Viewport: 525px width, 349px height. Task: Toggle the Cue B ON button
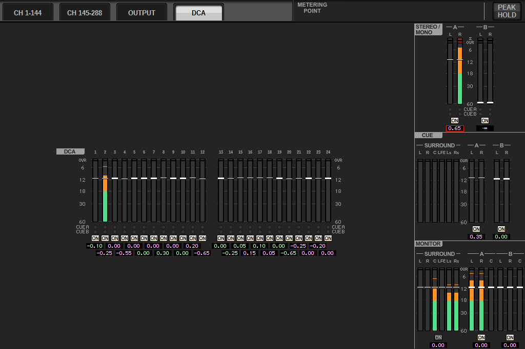click(501, 229)
